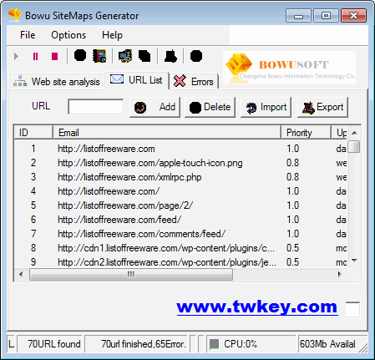The height and width of the screenshot is (360, 375).
Task: Open the File menu
Action: tap(28, 35)
